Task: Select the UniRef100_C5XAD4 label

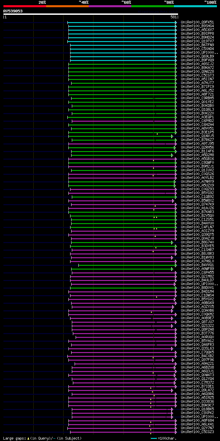Action: click(x=197, y=49)
